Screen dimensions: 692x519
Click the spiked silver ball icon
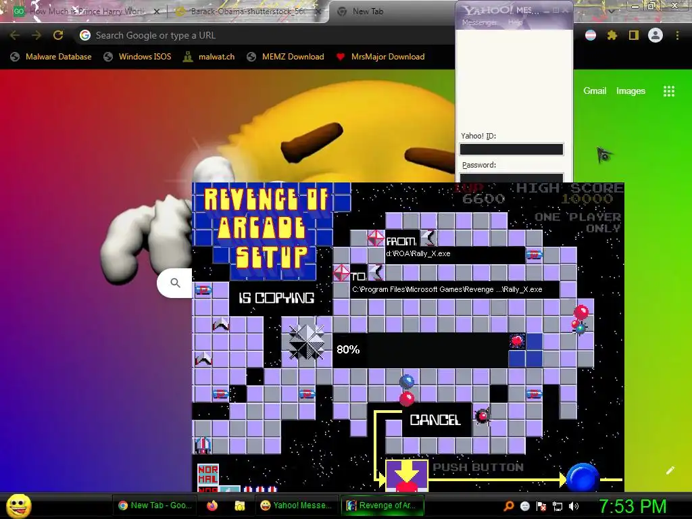pos(306,342)
